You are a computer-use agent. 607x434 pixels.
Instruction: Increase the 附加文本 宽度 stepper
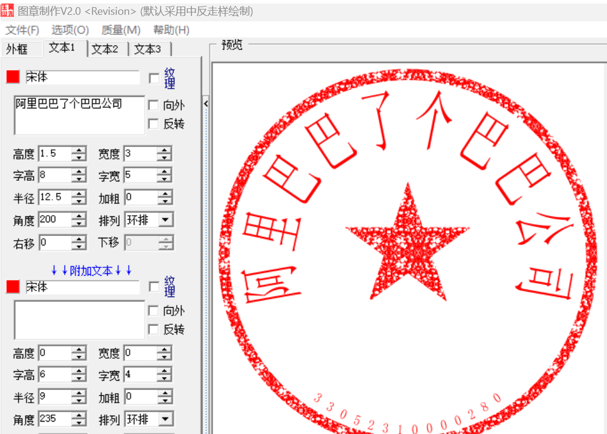[165, 350]
